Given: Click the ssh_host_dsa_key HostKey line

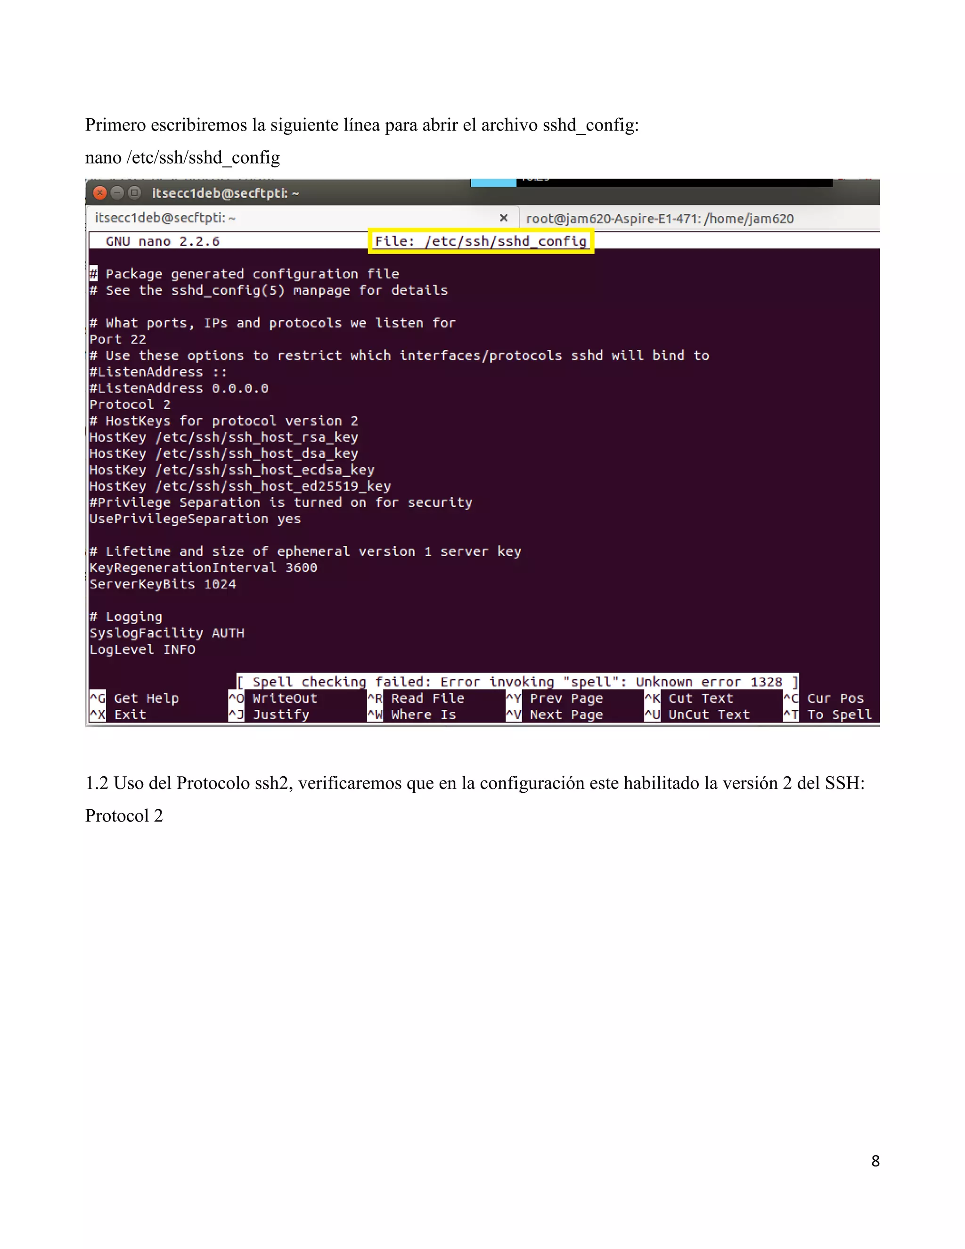Looking at the screenshot, I should [224, 453].
